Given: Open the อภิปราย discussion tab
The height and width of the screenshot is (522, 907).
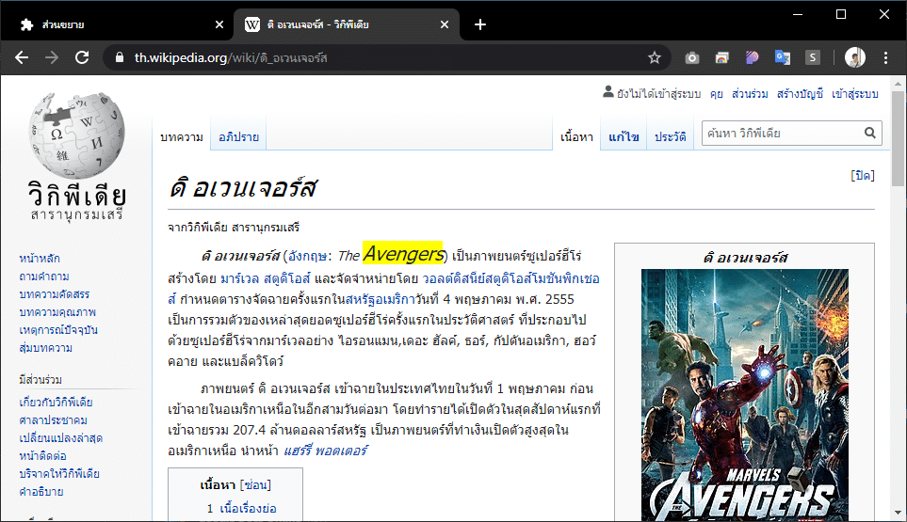Looking at the screenshot, I should coord(238,137).
